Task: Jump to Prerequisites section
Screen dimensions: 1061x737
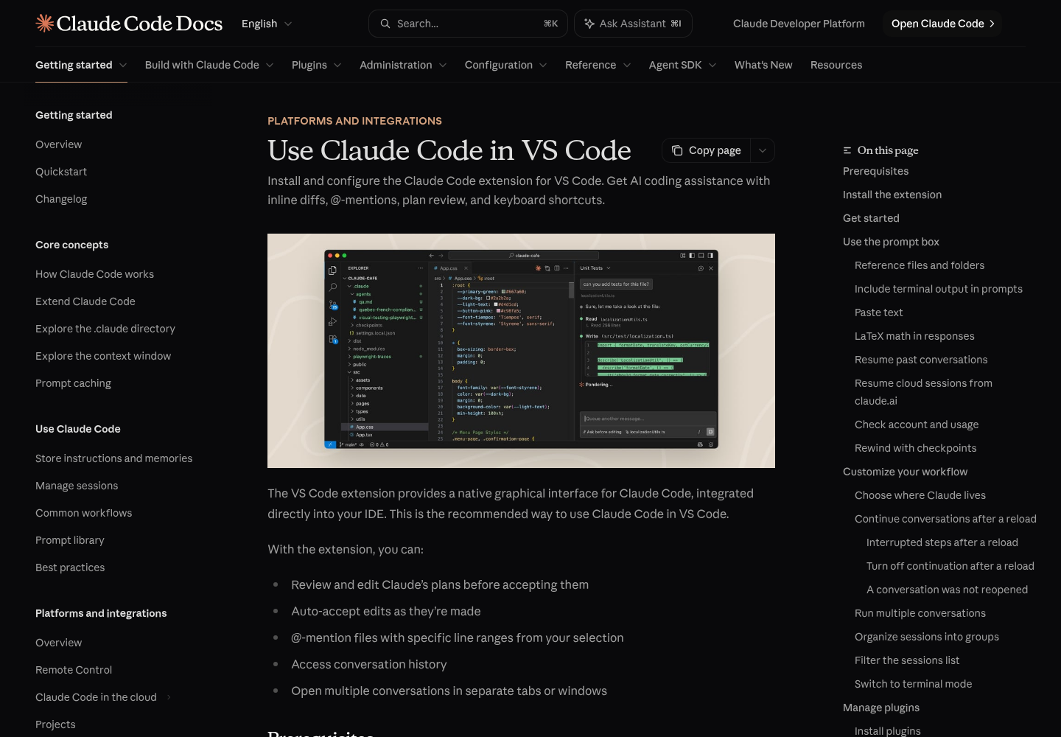Action: [875, 171]
